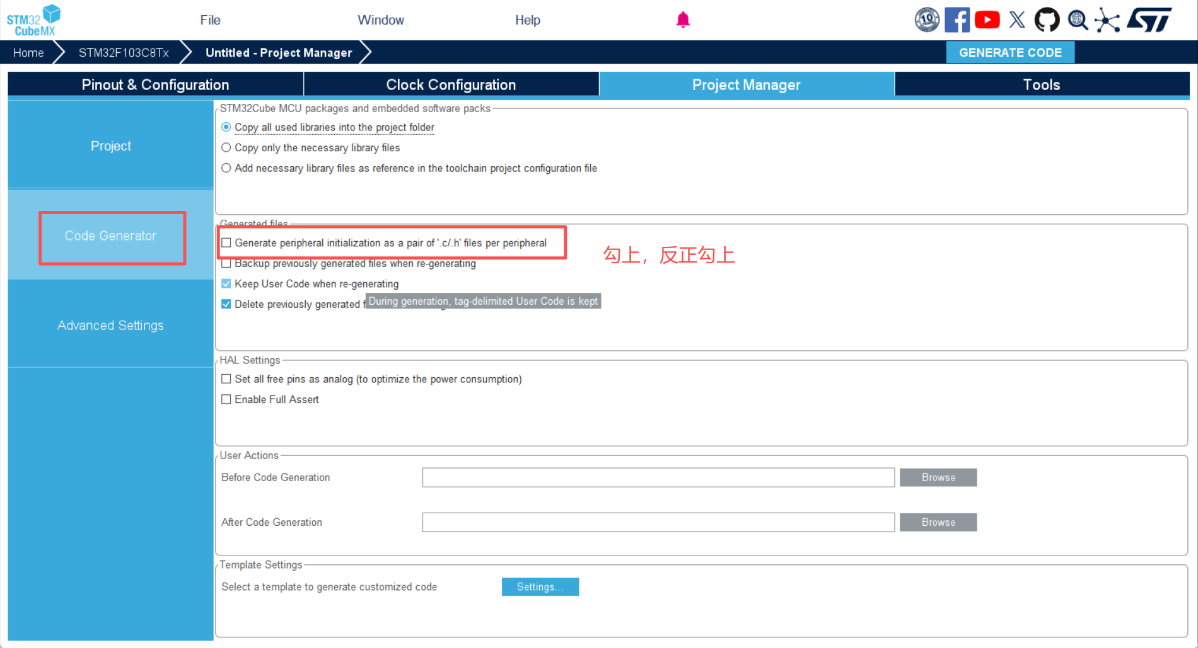Open the Code Generator side section
1198x648 pixels.
coord(111,236)
